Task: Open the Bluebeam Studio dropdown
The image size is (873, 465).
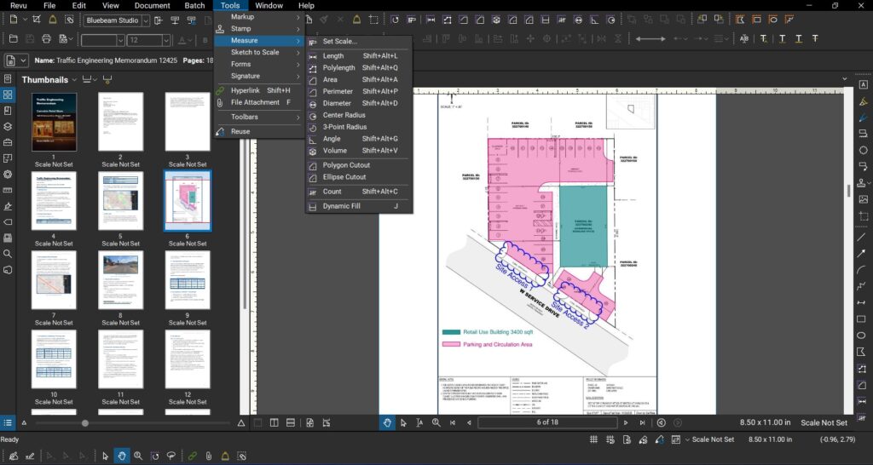Action: (145, 20)
